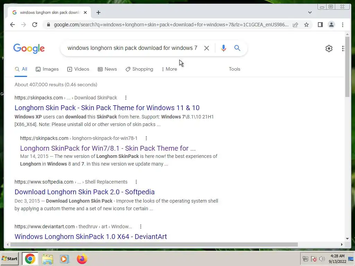355x266 pixels.
Task: Open the Chrome profile menu
Action: click(331, 25)
